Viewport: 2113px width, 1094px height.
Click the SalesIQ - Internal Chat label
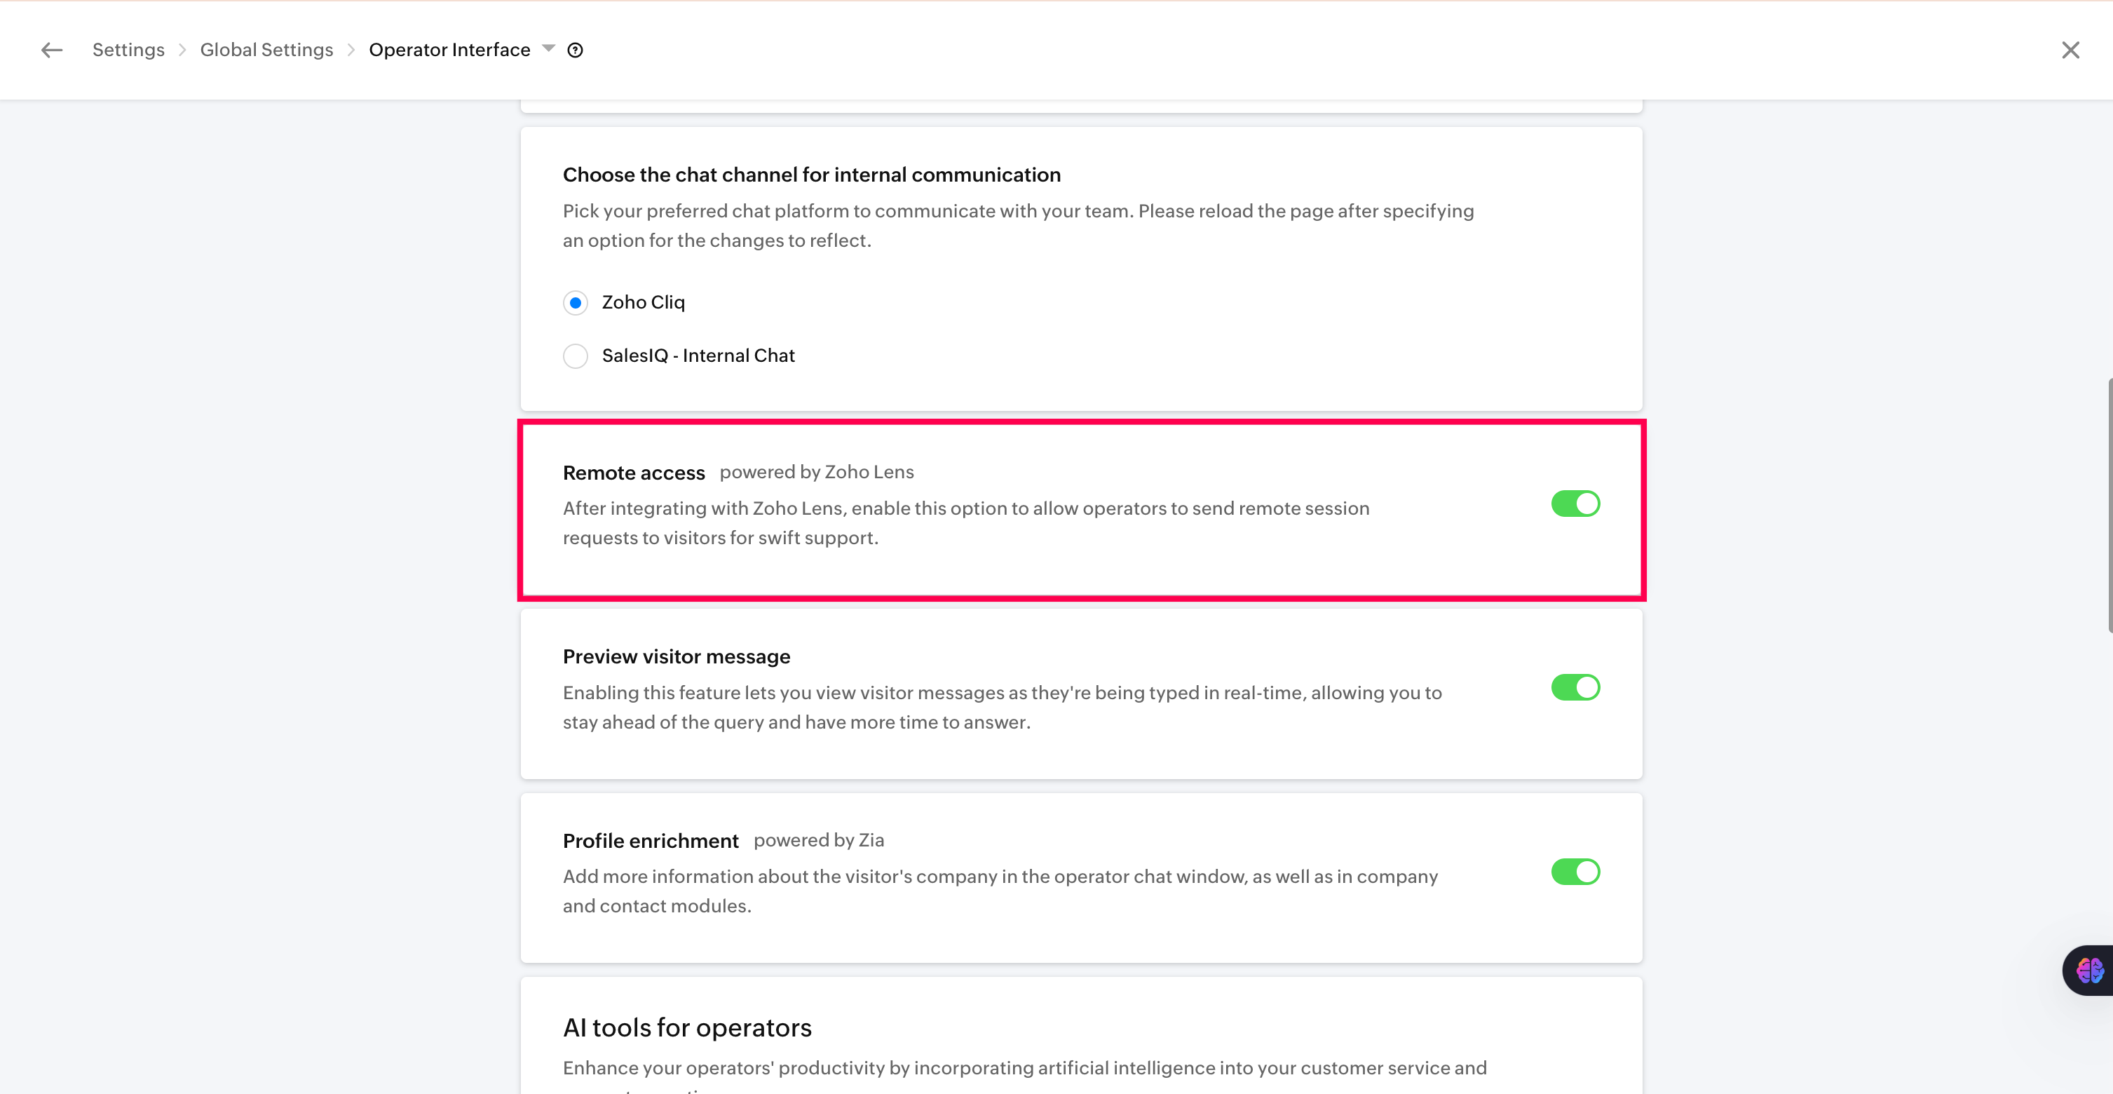tap(698, 356)
